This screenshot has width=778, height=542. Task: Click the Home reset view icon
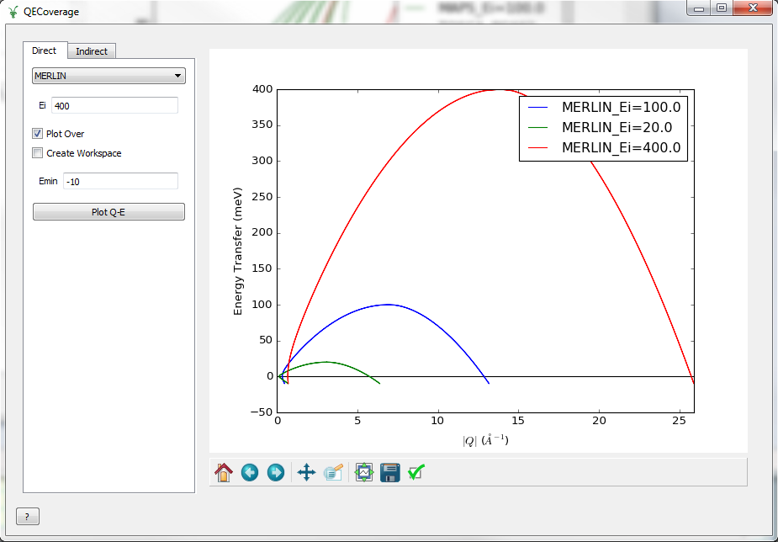(x=224, y=472)
